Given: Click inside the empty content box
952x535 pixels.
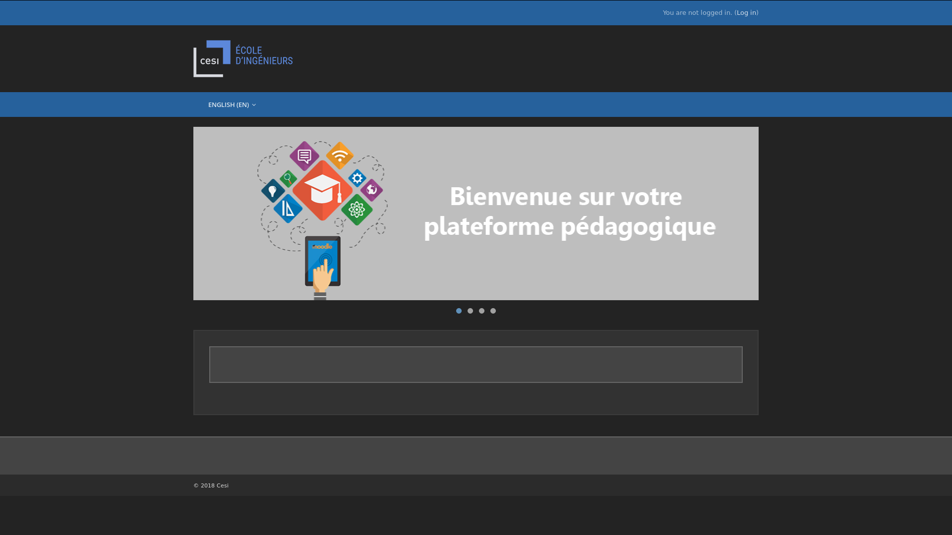Looking at the screenshot, I should (476, 365).
